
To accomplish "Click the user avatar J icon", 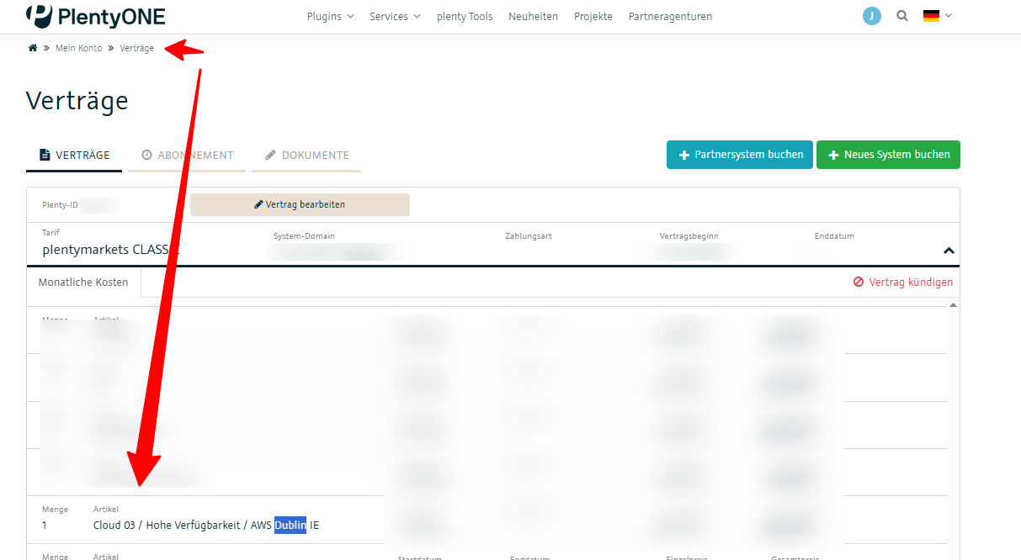I will (x=872, y=16).
